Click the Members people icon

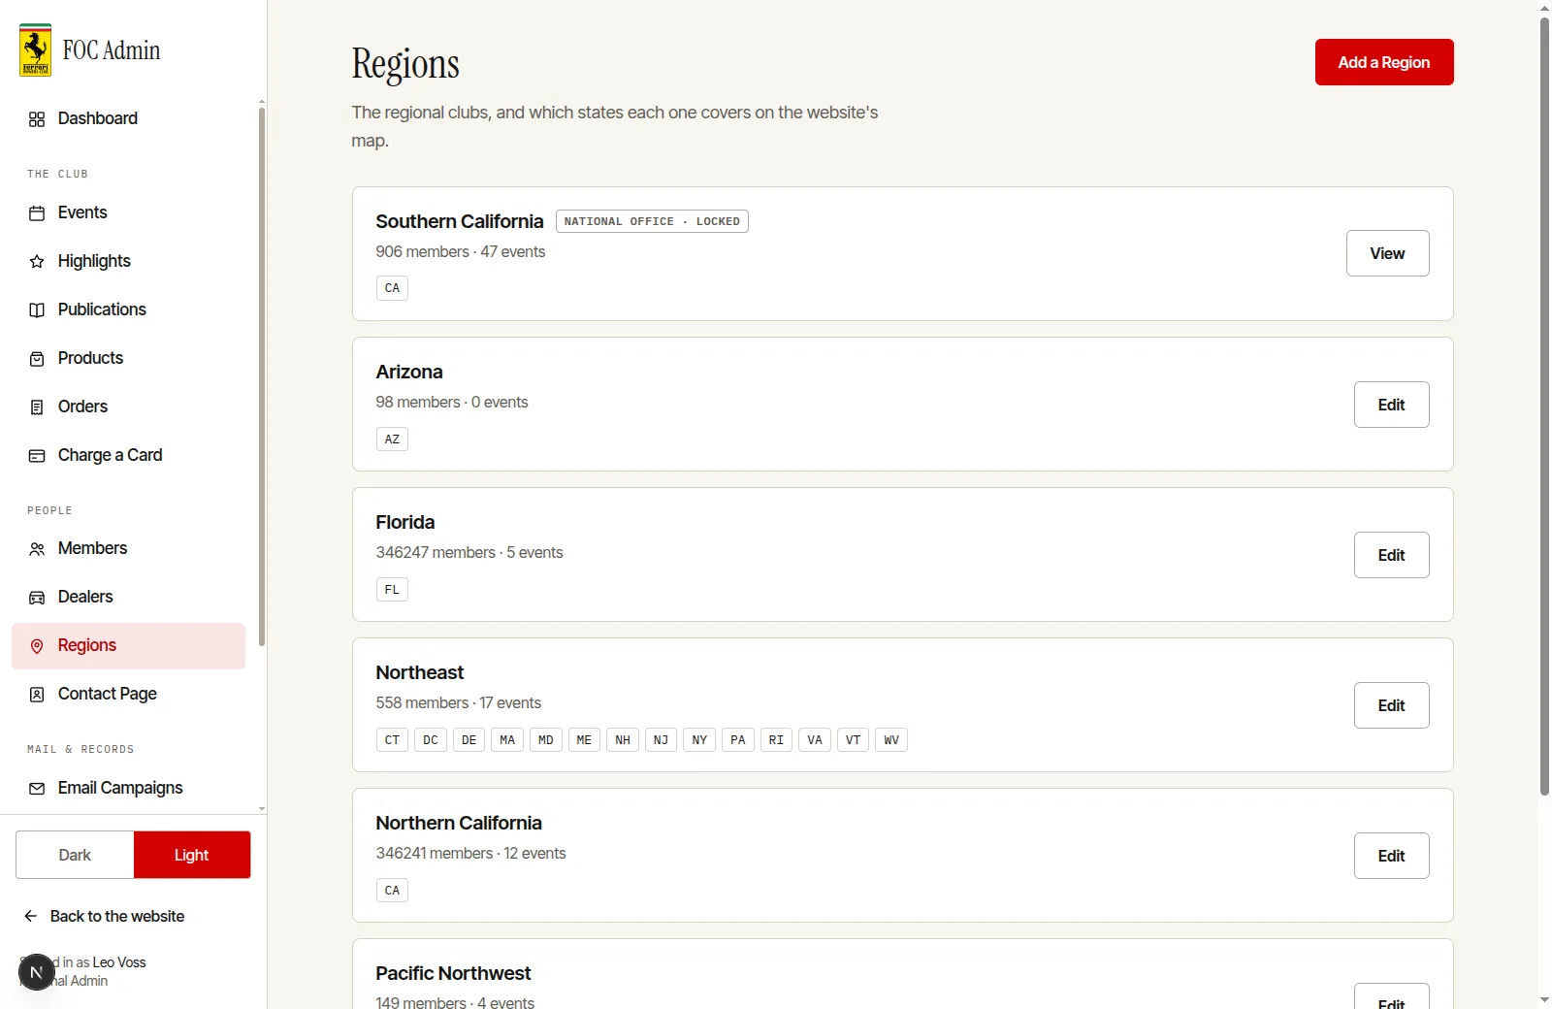tap(37, 549)
